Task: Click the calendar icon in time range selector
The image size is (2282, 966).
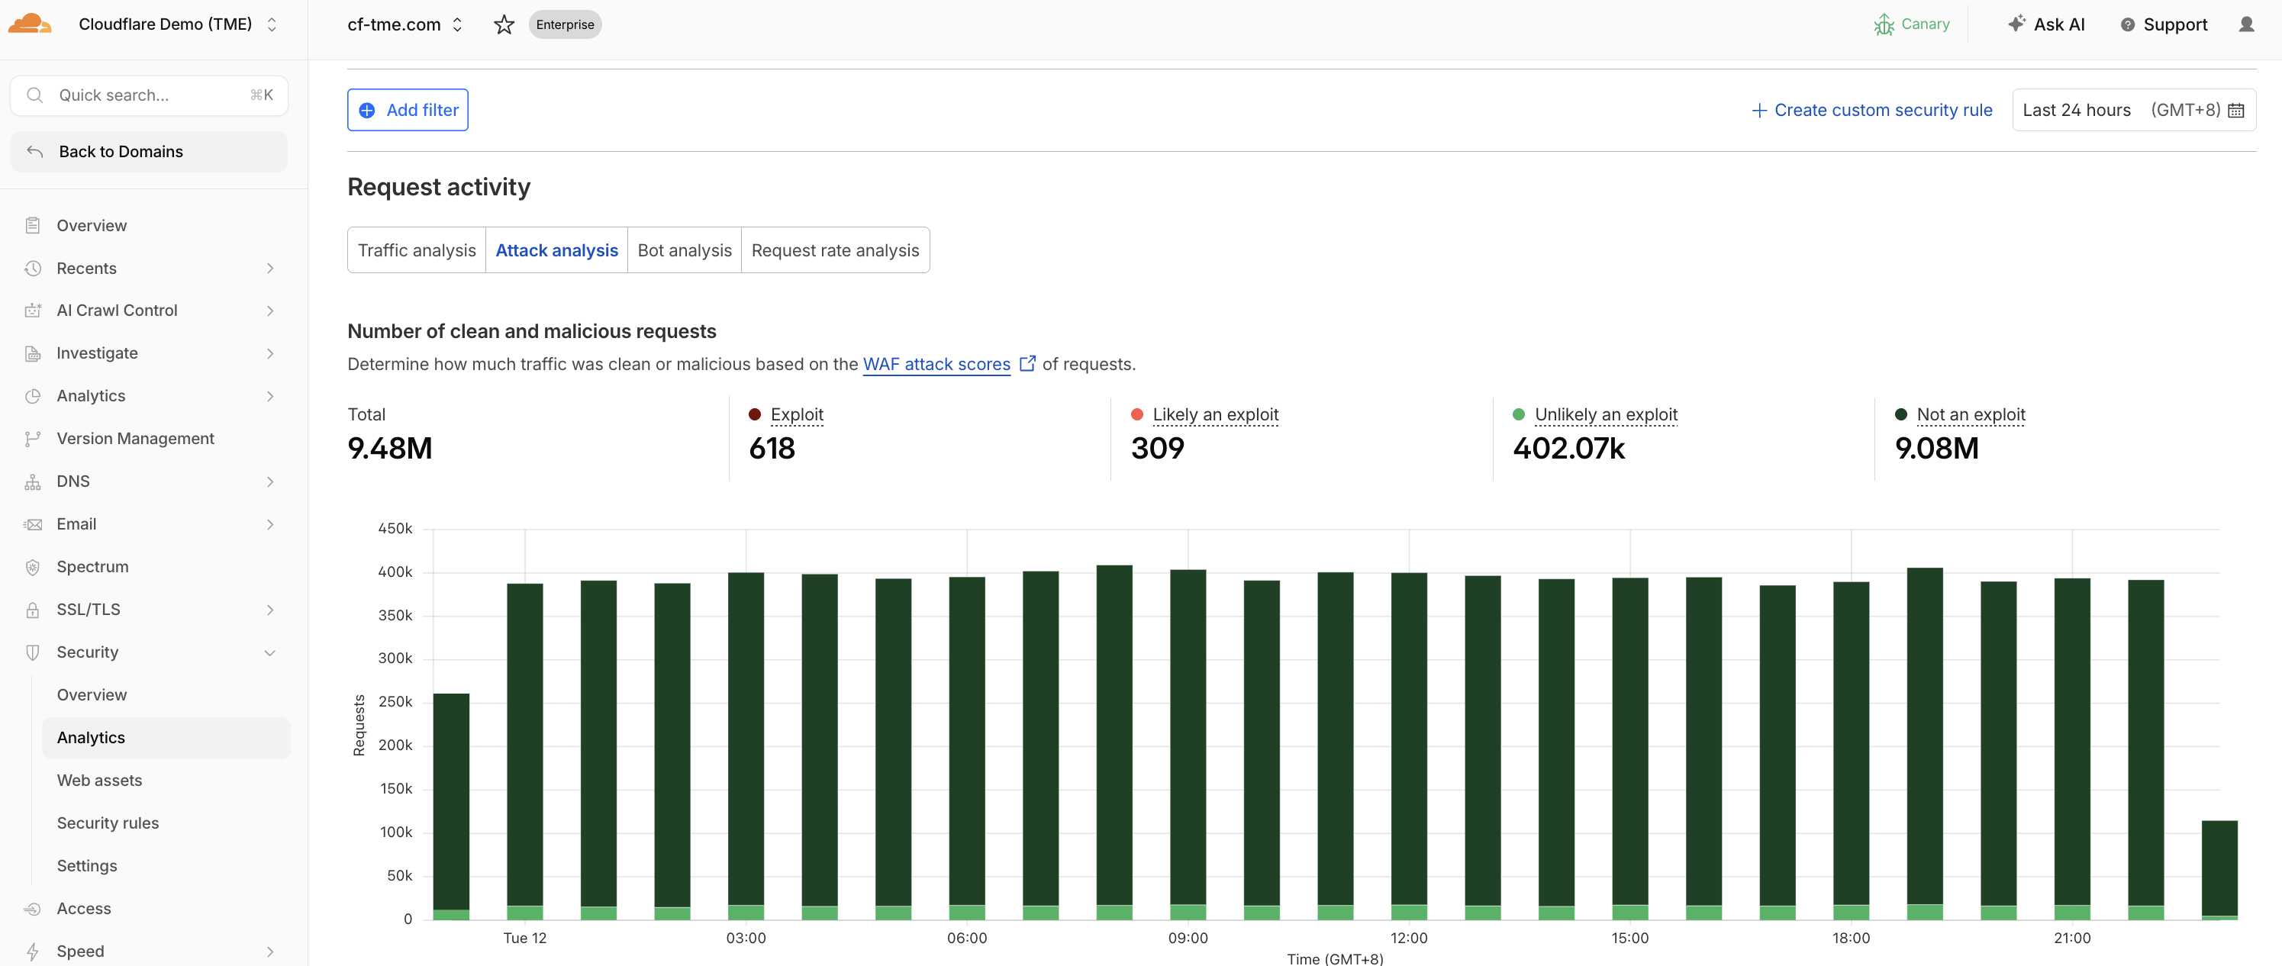Action: tap(2236, 111)
